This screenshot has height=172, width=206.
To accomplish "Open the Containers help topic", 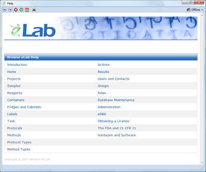I will pos(16,100).
